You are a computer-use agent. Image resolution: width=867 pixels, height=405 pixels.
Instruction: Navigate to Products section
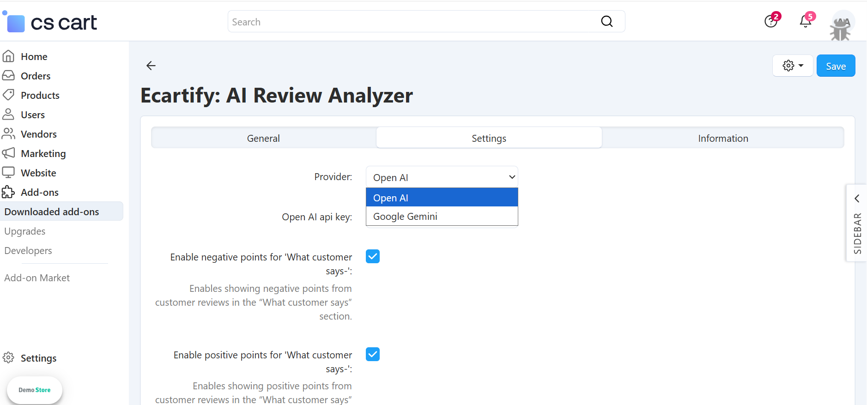pos(40,96)
